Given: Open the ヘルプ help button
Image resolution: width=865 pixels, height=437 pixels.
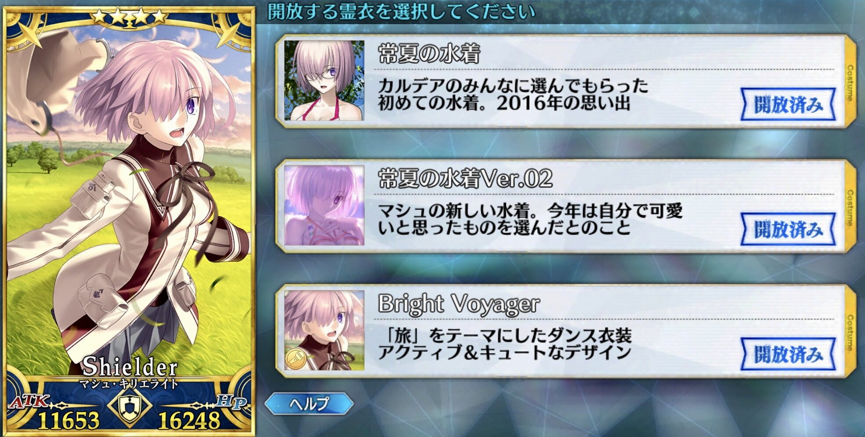Looking at the screenshot, I should coord(309,404).
